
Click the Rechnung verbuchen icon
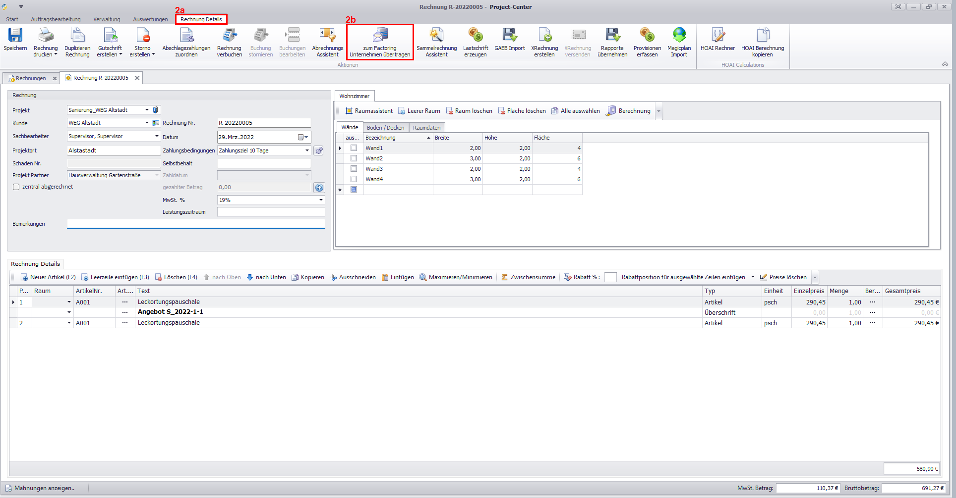point(229,36)
